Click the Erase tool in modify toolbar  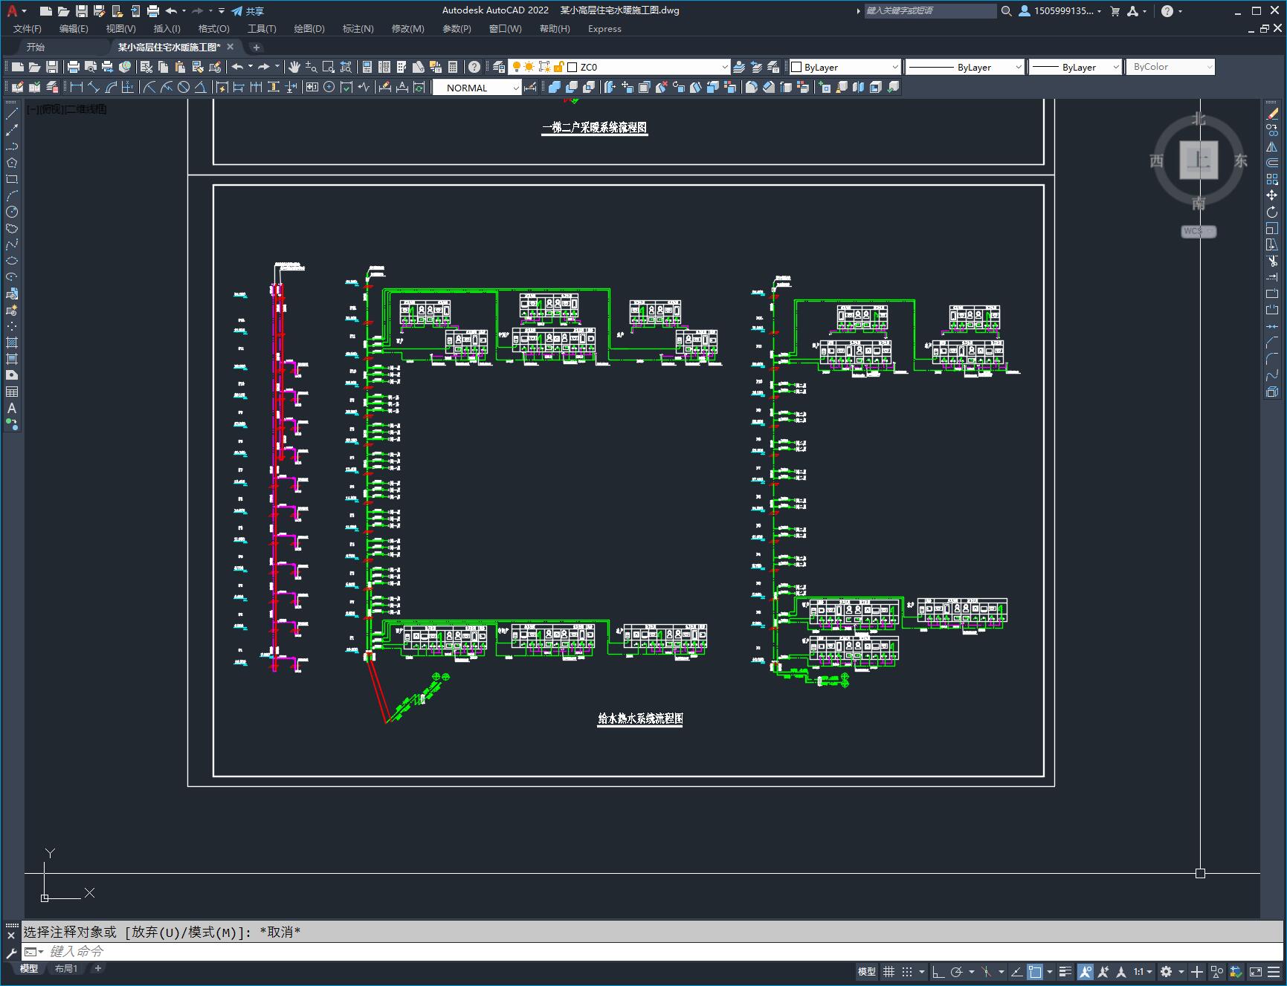[x=1272, y=114]
